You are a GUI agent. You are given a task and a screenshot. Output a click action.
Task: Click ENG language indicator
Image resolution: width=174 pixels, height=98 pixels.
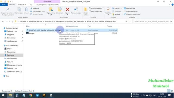pyautogui.click(x=154, y=95)
